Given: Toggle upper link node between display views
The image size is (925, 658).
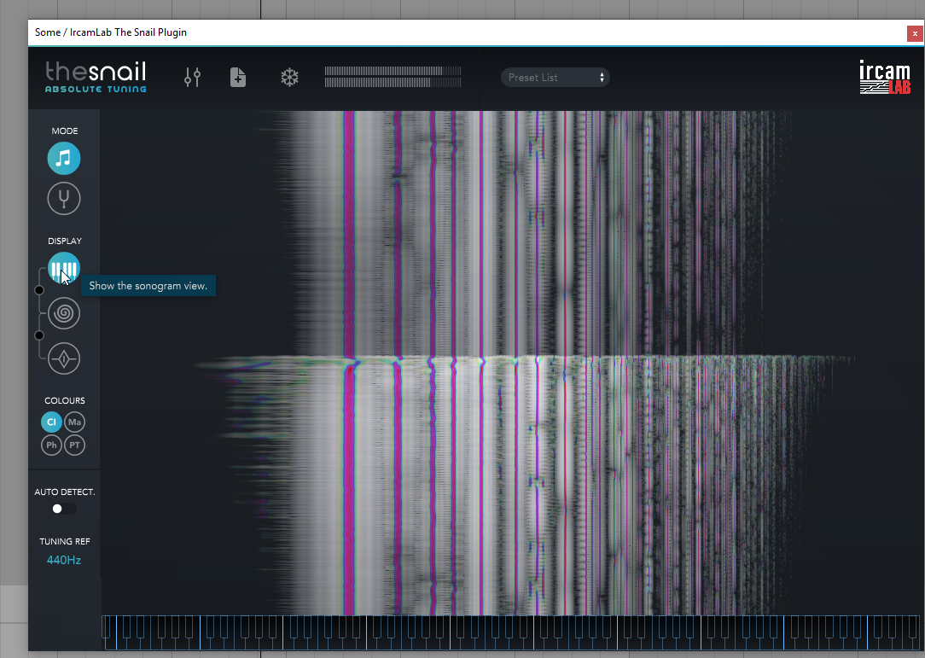Looking at the screenshot, I should 38,291.
